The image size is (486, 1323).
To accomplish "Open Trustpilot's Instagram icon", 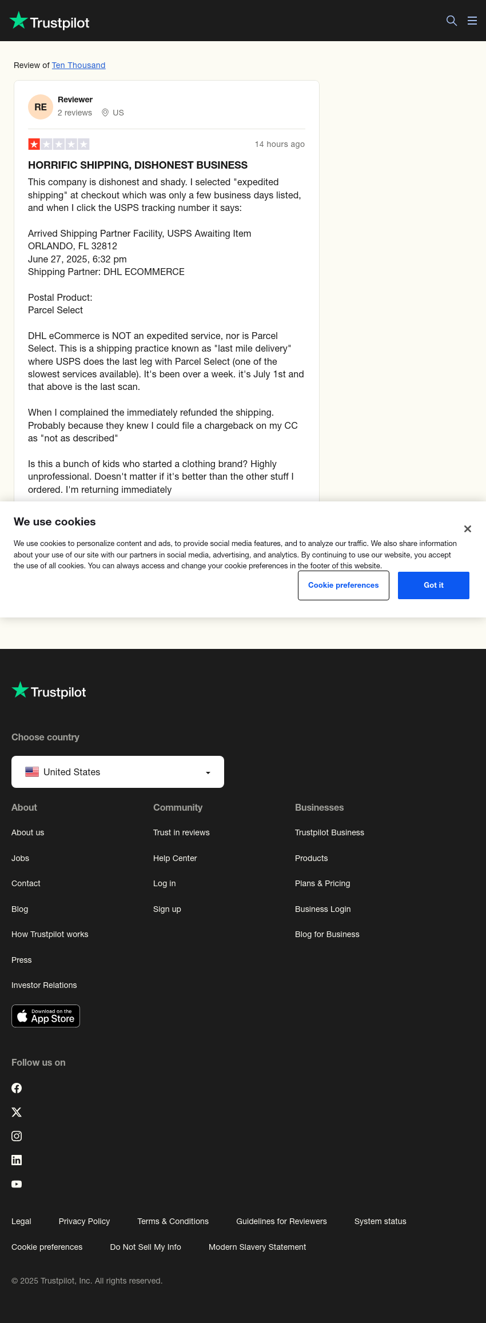I will click(x=17, y=1136).
